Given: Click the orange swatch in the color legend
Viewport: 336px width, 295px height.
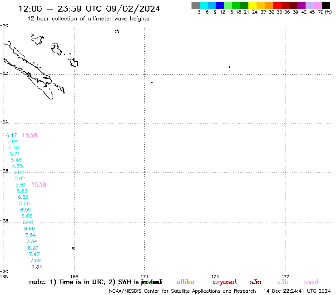Looking at the screenshot, I should (269, 5).
